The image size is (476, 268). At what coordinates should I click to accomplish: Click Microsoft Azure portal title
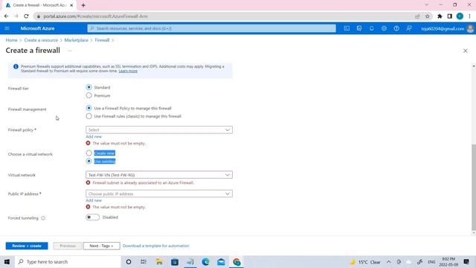(x=37, y=28)
